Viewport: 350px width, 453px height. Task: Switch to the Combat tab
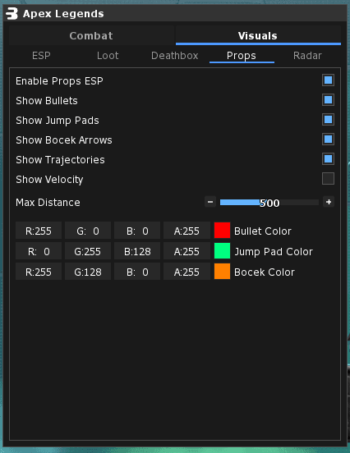point(91,35)
